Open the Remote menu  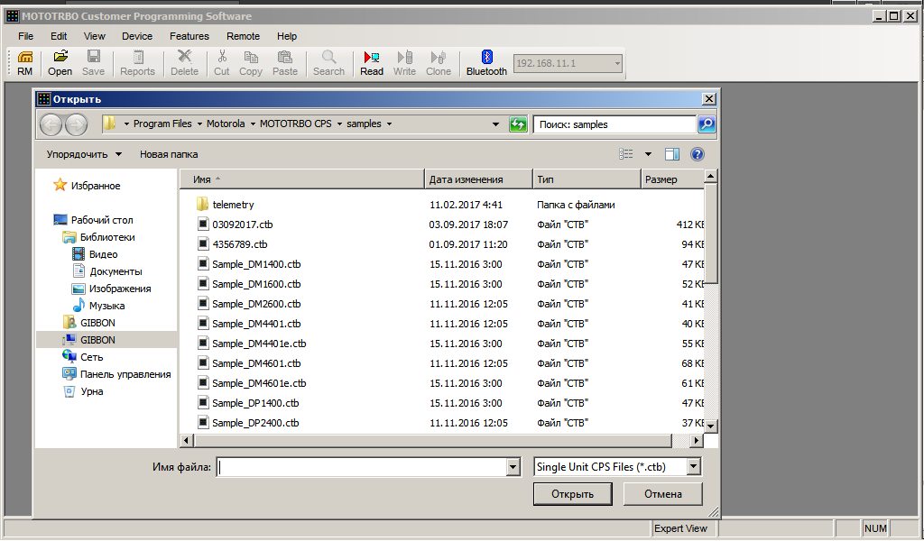pos(243,36)
